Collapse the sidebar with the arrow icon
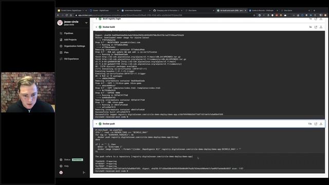Viewport: 329px width, 185px height. (84, 173)
